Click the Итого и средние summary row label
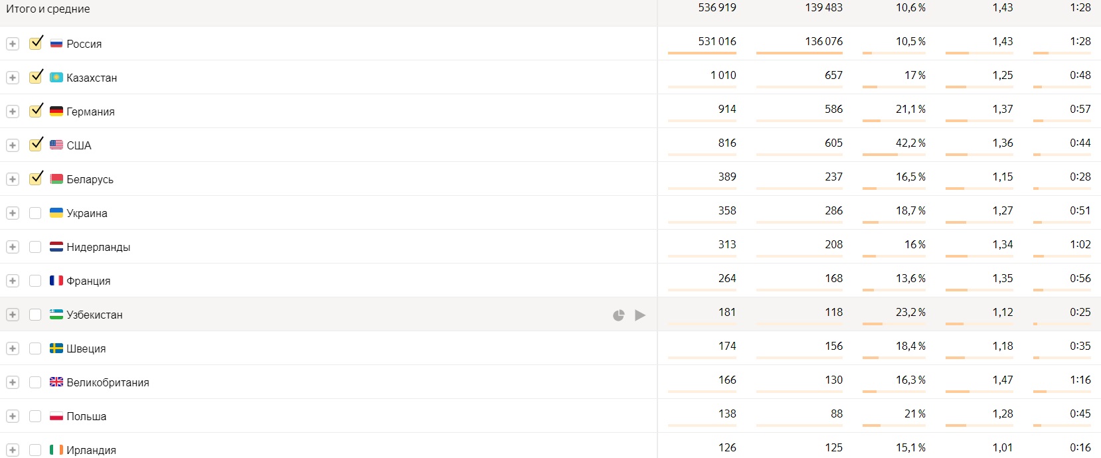1101x458 pixels. (x=48, y=9)
